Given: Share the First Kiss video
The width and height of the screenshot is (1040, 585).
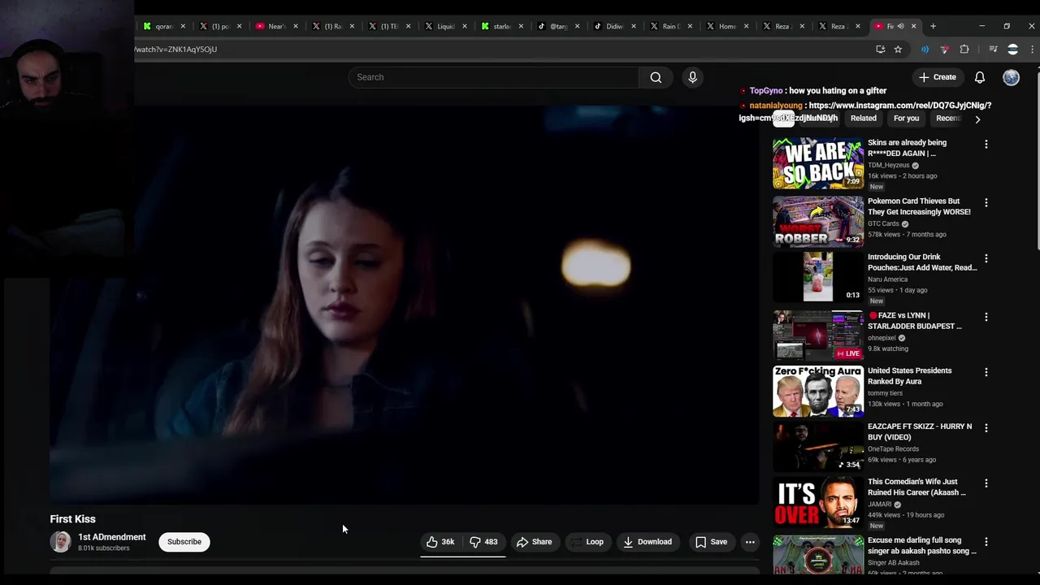Looking at the screenshot, I should tap(534, 542).
